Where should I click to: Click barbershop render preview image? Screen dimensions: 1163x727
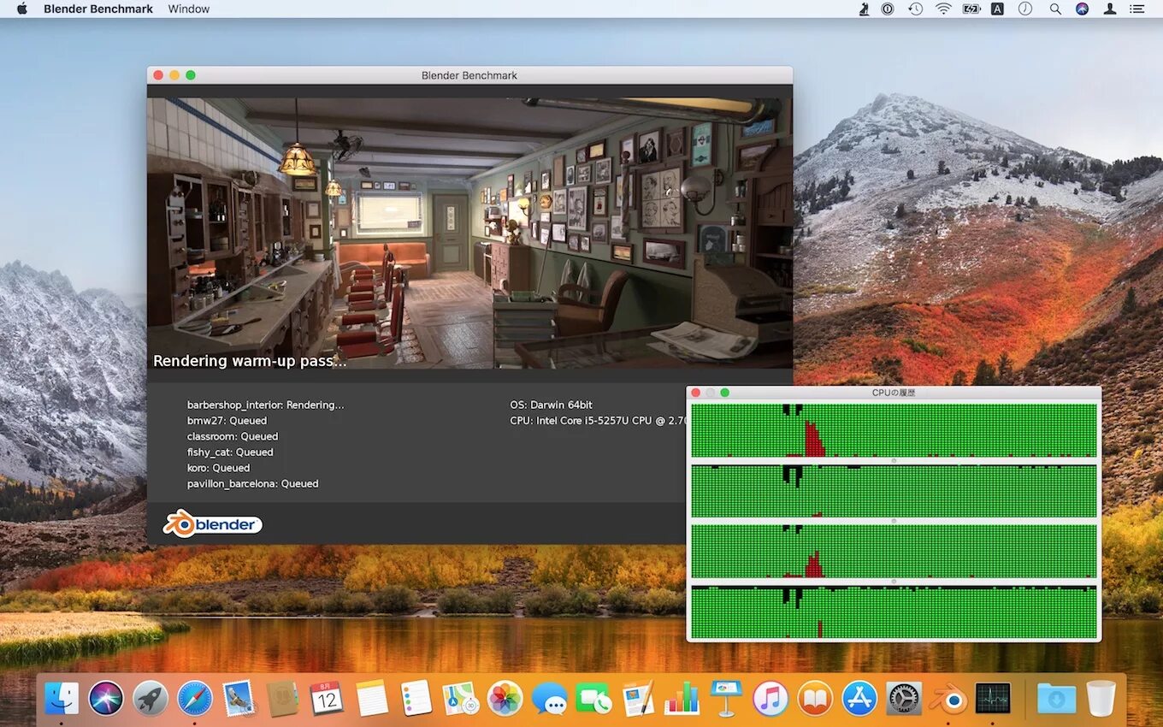pyautogui.click(x=469, y=233)
